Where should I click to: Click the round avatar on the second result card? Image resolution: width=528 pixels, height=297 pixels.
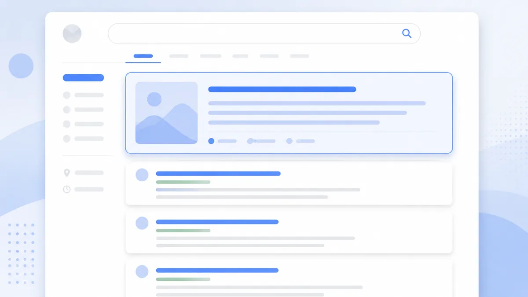pos(142,223)
